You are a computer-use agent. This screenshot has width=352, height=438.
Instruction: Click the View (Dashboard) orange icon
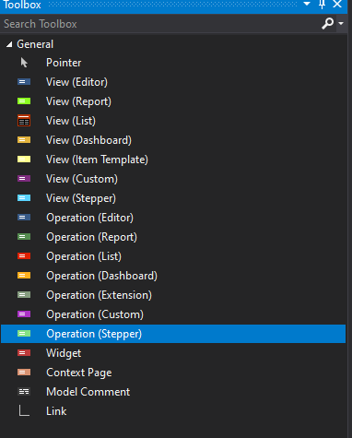coord(24,140)
